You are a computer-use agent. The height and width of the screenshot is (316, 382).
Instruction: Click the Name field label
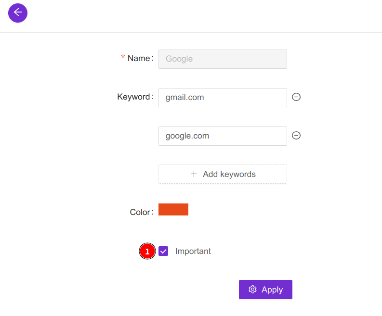[x=139, y=58]
